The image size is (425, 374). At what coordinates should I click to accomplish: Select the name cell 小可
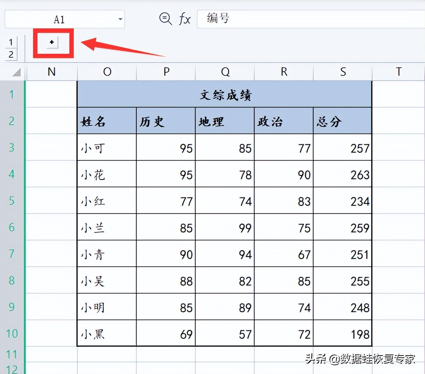(107, 147)
